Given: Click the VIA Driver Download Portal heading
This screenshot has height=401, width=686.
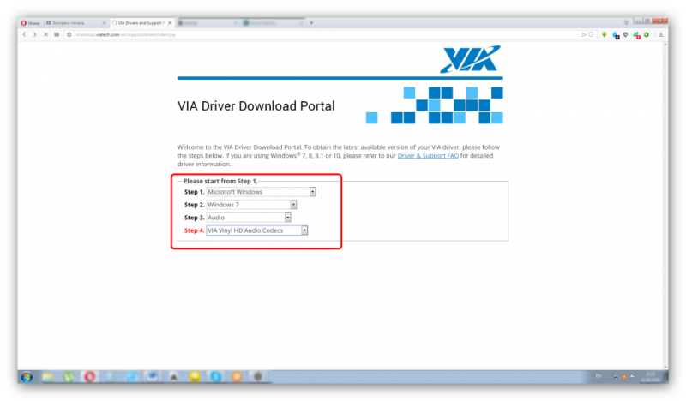Looking at the screenshot, I should click(256, 106).
